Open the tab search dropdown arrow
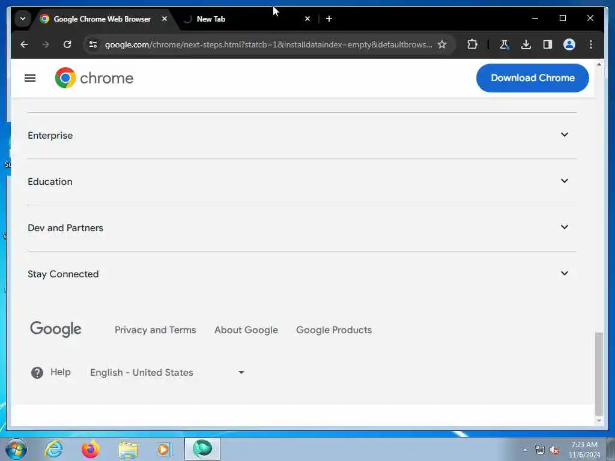The height and width of the screenshot is (461, 615). click(23, 19)
